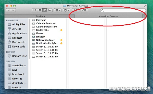This screenshot has width=153, height=94.
Task: Select amatalia-lat shared computer
Action: (x=17, y=65)
